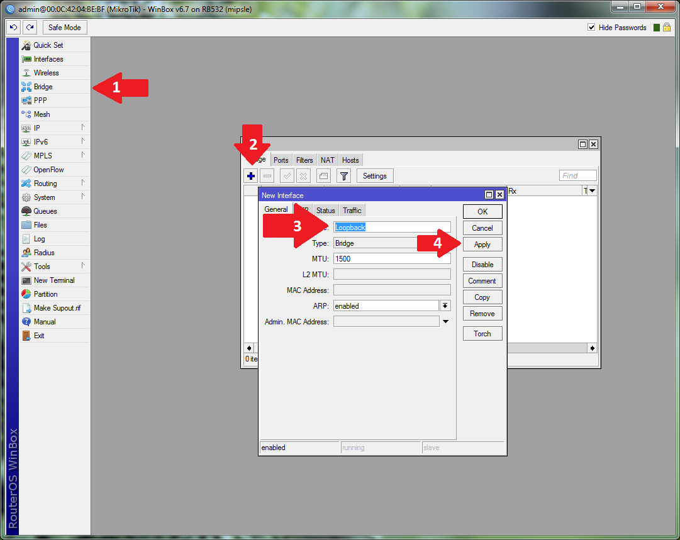Open the Wireless section
This screenshot has width=680, height=540.
tap(55, 73)
